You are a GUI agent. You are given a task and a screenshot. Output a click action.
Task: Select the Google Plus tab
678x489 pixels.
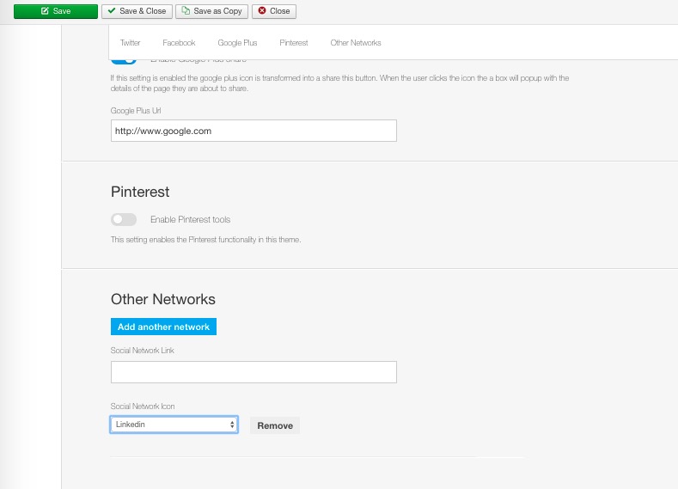pos(237,43)
